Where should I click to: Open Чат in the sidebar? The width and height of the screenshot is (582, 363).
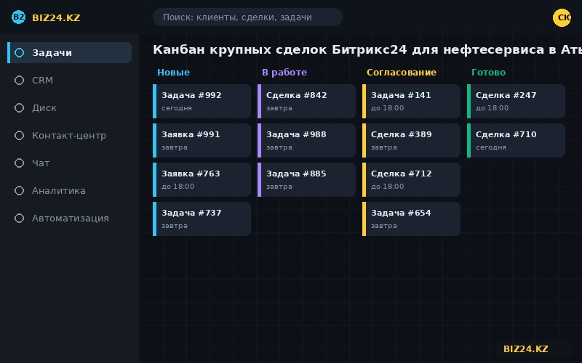click(69, 163)
